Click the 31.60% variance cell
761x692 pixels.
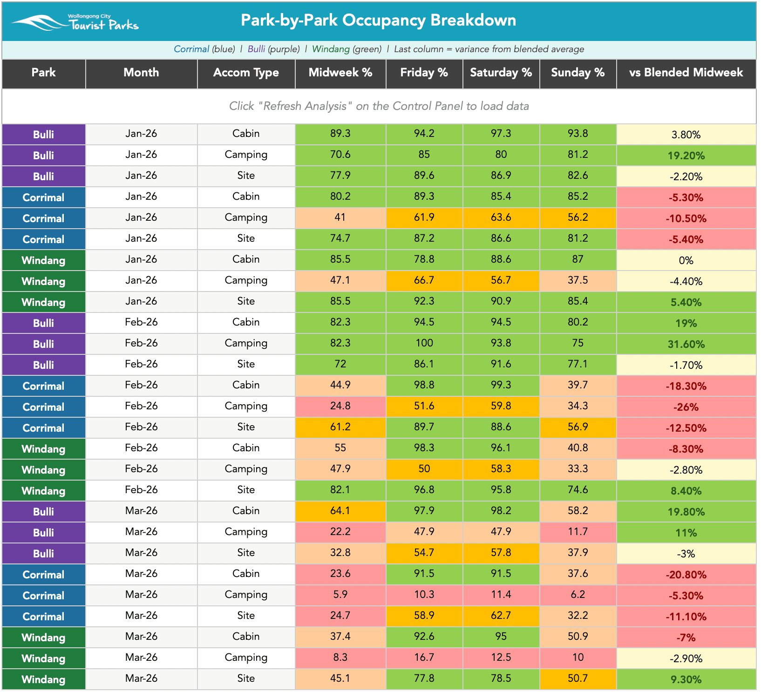[x=686, y=344]
